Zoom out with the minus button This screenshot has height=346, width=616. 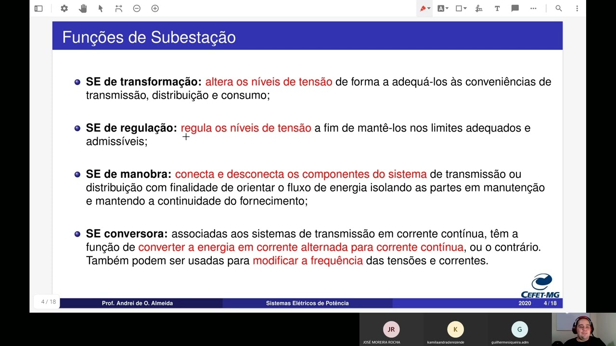(137, 8)
